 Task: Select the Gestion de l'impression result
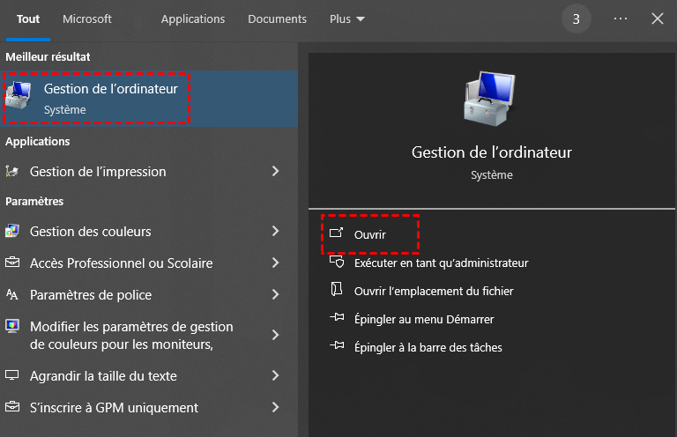149,172
